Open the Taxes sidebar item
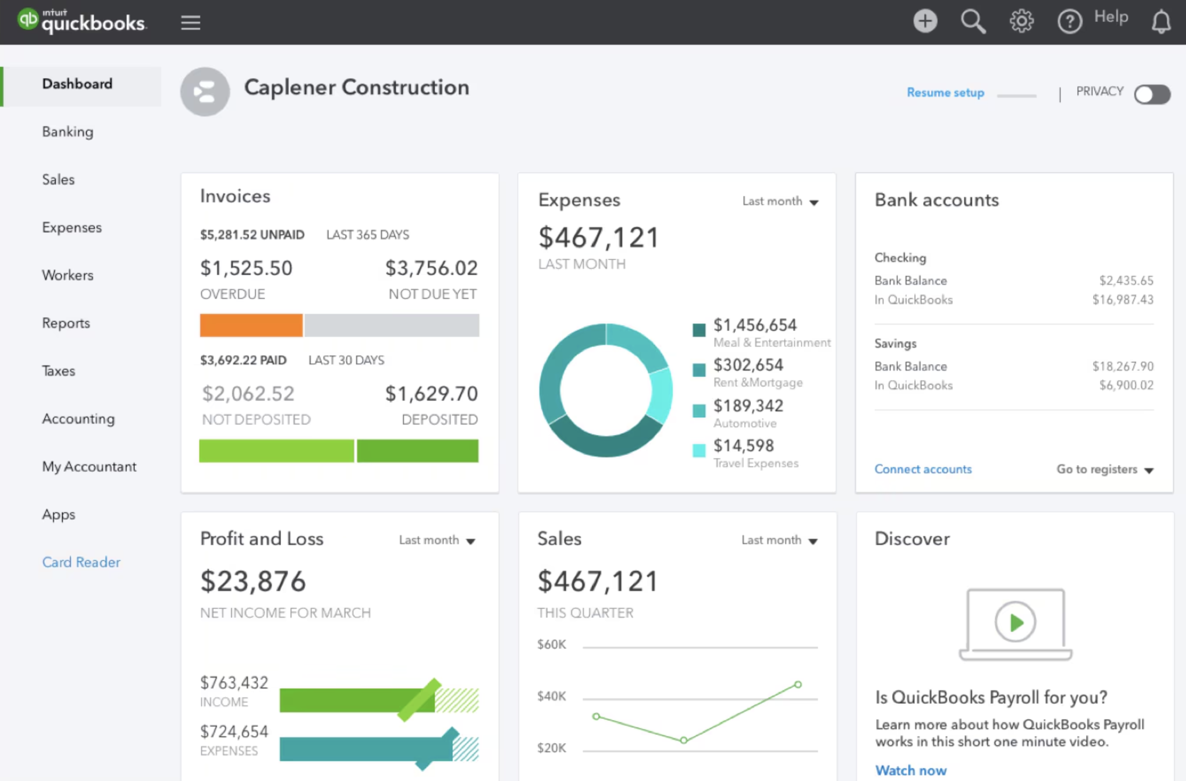 (x=58, y=371)
